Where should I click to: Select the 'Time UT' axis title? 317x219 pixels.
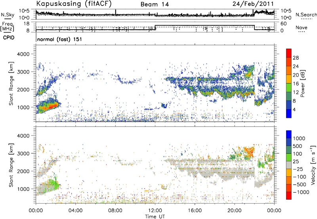point(155,217)
